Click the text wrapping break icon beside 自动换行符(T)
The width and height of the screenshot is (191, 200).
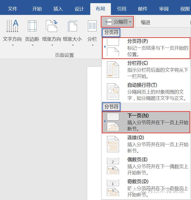click(x=113, y=92)
